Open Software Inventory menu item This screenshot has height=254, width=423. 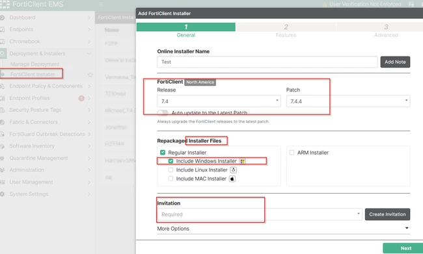point(32,146)
